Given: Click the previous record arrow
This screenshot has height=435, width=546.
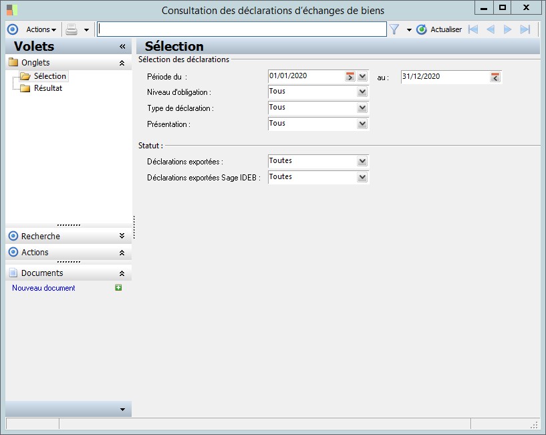Looking at the screenshot, I should (x=491, y=29).
